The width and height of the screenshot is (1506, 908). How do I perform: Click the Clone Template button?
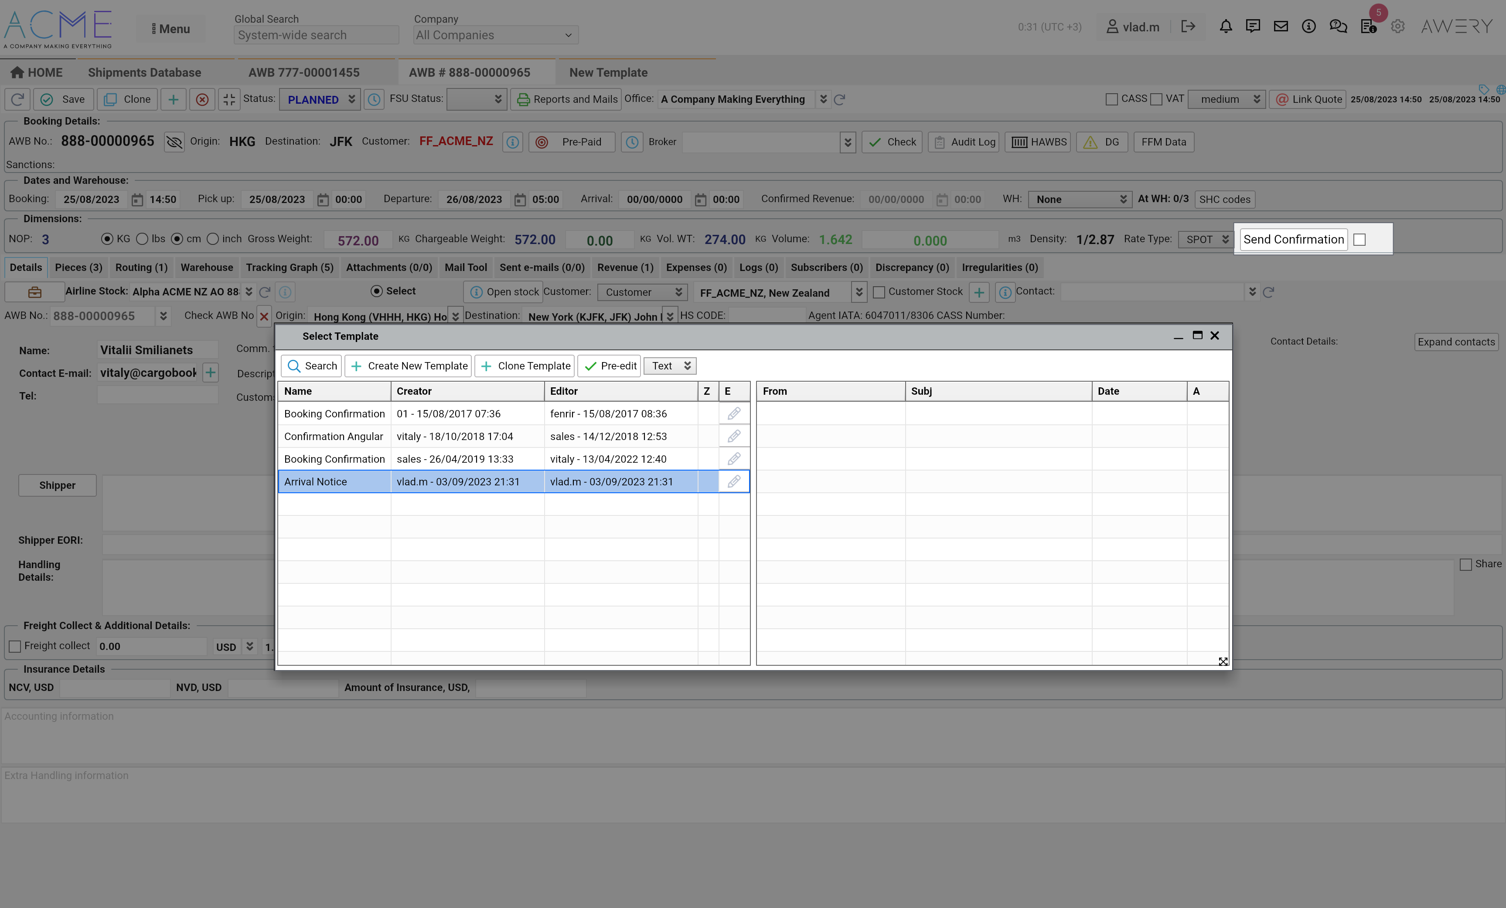tap(525, 366)
